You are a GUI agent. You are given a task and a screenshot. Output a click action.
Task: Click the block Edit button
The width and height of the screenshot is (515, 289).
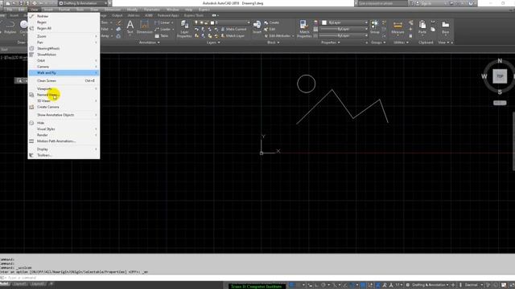[x=270, y=29]
